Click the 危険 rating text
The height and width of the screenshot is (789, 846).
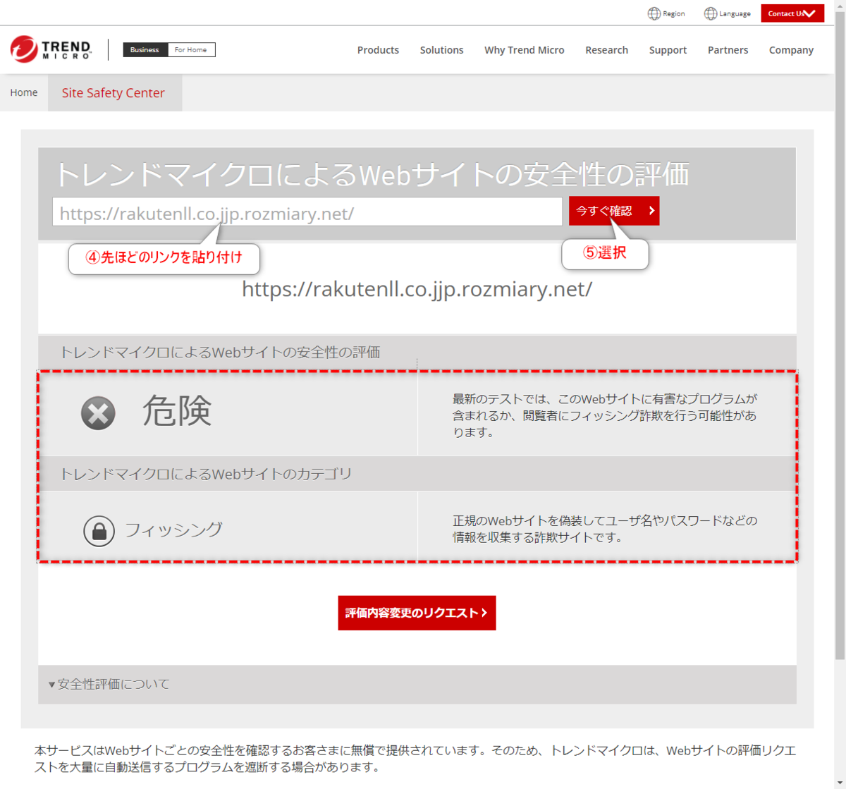(177, 411)
